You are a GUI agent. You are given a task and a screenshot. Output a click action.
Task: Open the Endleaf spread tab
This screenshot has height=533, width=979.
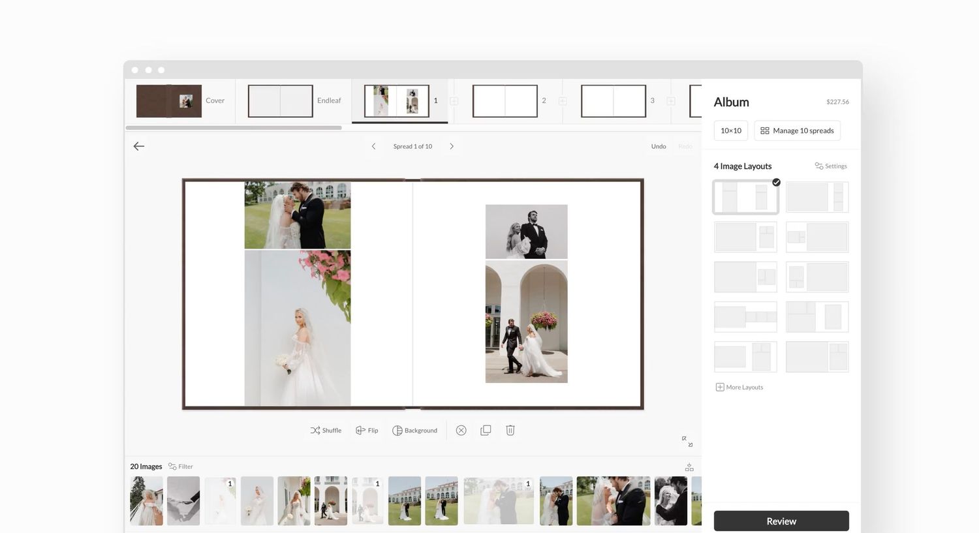294,101
